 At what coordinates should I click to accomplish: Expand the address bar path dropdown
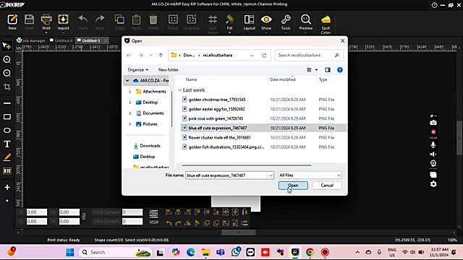[252, 55]
